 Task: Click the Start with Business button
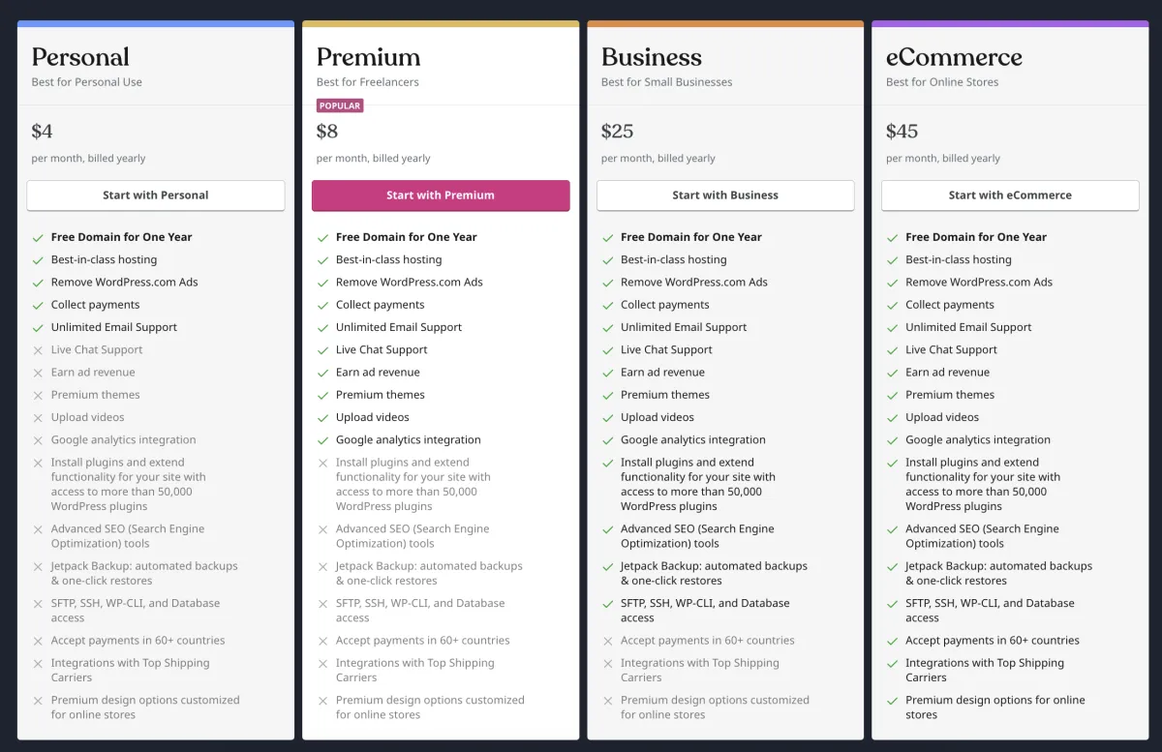point(725,196)
